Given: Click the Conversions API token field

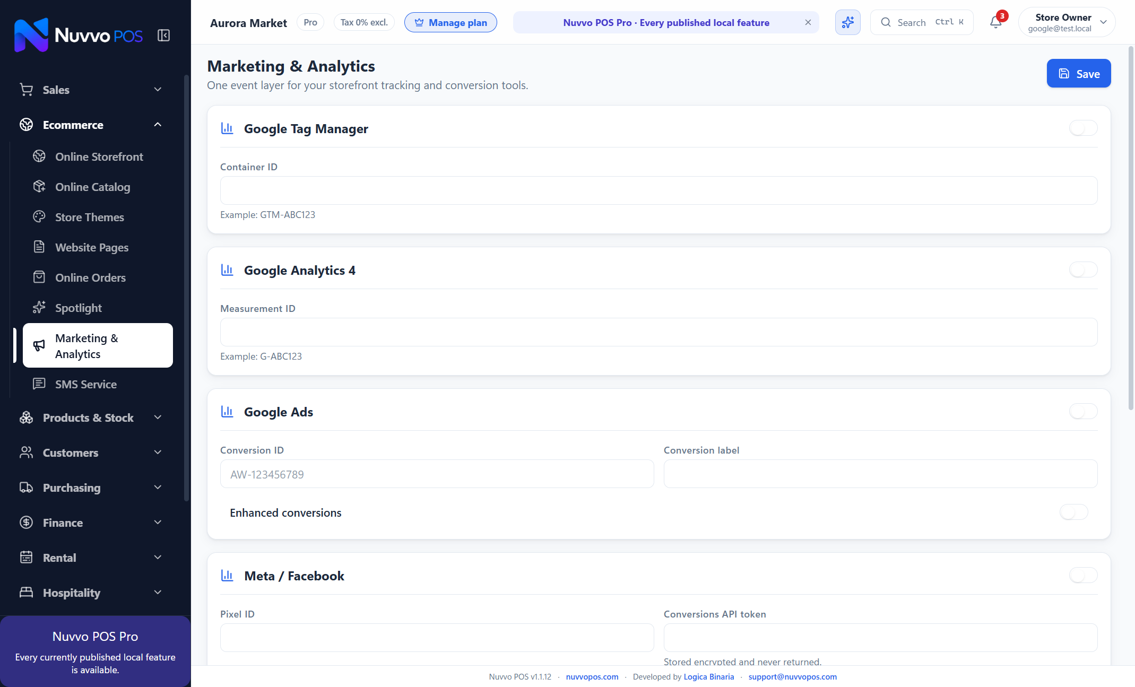Looking at the screenshot, I should (880, 638).
